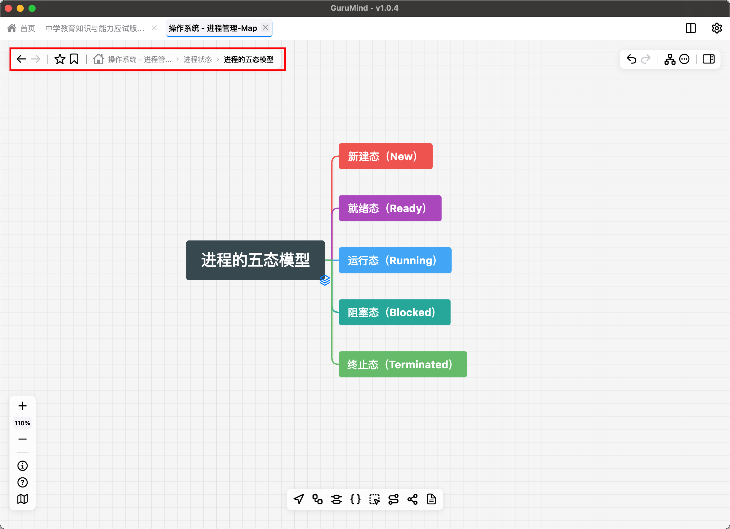Zoom in with the plus button
Screen dimensions: 730x529
[23, 406]
